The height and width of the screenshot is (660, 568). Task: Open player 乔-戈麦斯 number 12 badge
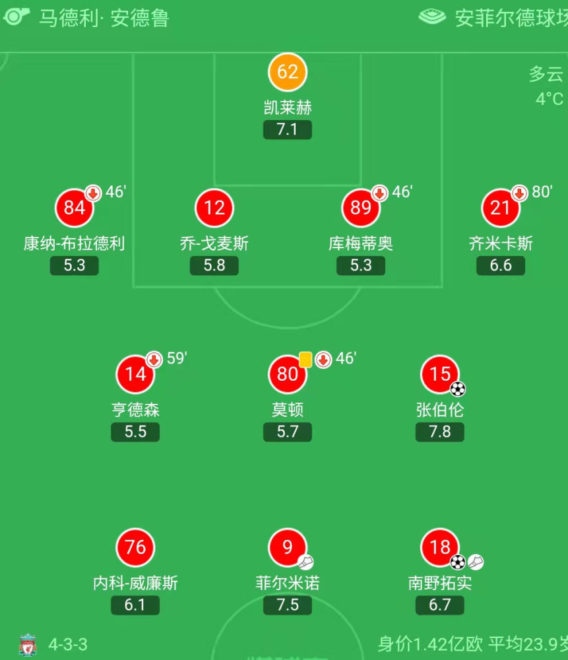pos(214,208)
